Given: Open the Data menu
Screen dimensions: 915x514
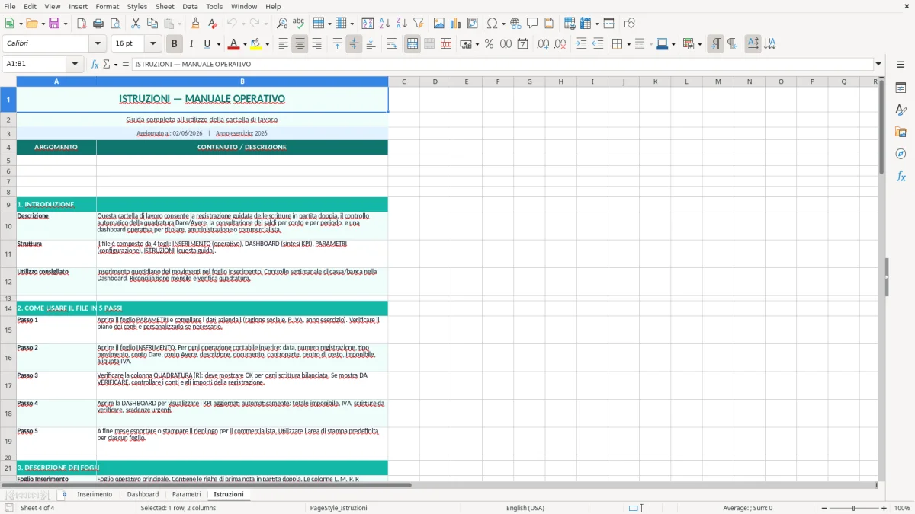Looking at the screenshot, I should coord(190,6).
